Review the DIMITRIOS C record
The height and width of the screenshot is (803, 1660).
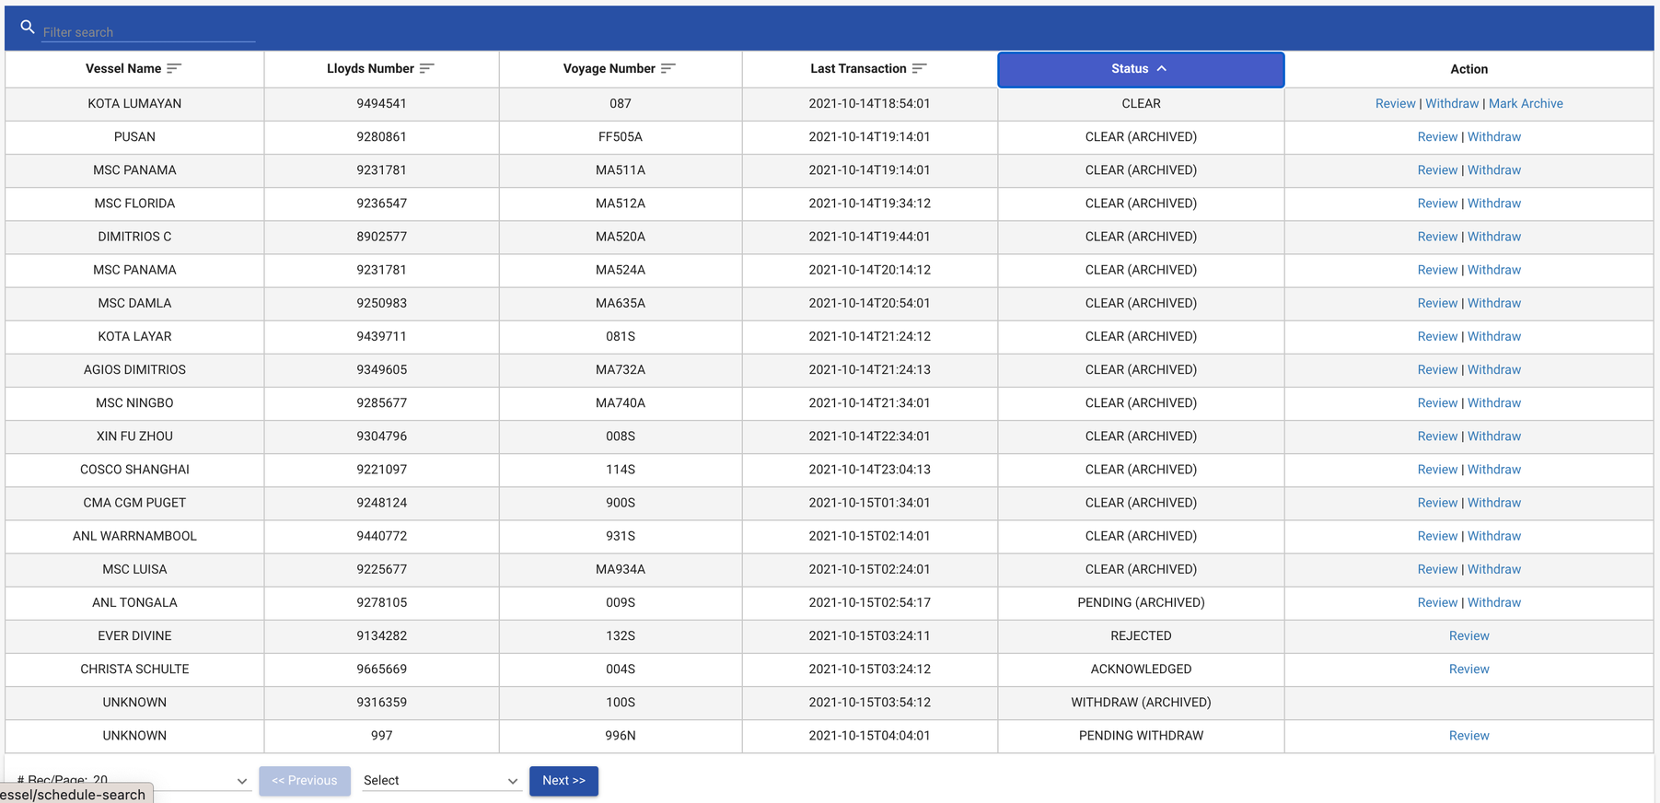click(x=1437, y=237)
